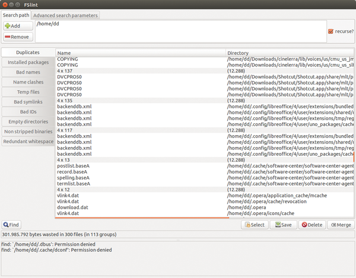This screenshot has height=278, width=356.
Task: Close the FSlint window
Action: click(6, 5)
